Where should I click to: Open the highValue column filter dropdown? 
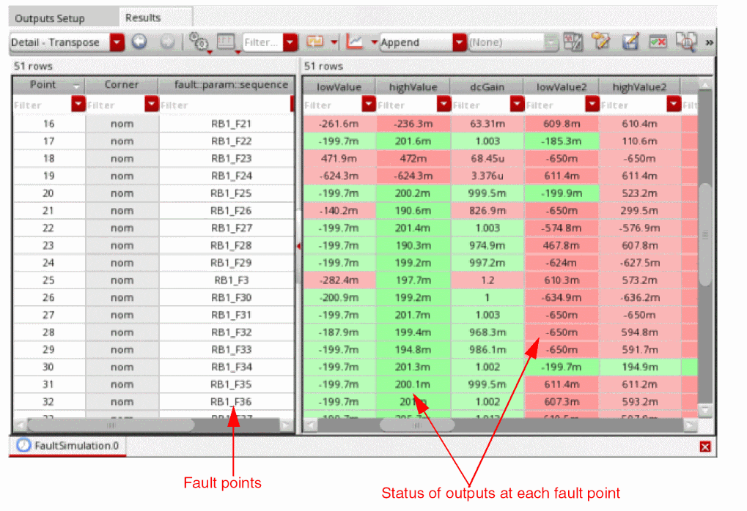(444, 104)
